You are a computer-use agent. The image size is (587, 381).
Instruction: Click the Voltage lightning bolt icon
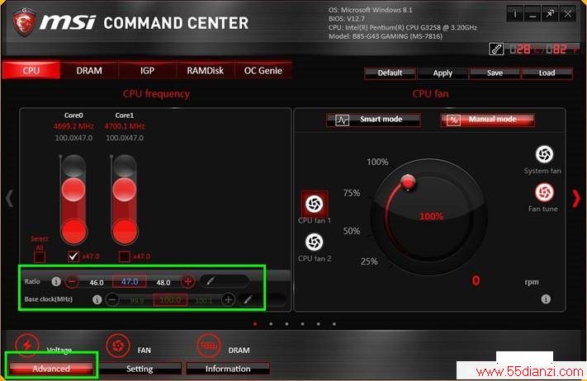tap(27, 345)
